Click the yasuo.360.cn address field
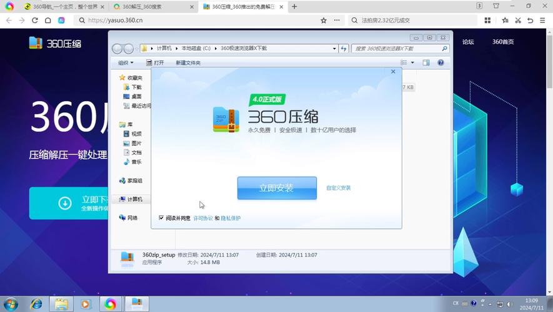553x312 pixels. [197, 21]
